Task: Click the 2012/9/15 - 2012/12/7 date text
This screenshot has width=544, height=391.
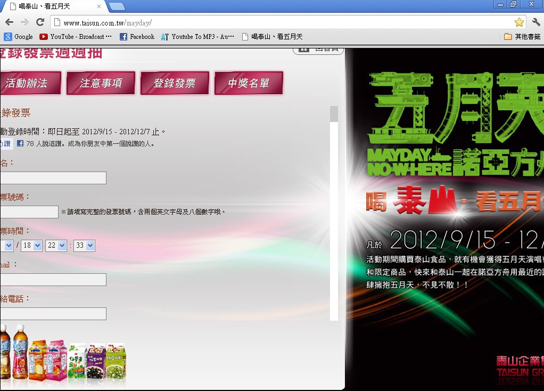Action: pyautogui.click(x=116, y=132)
